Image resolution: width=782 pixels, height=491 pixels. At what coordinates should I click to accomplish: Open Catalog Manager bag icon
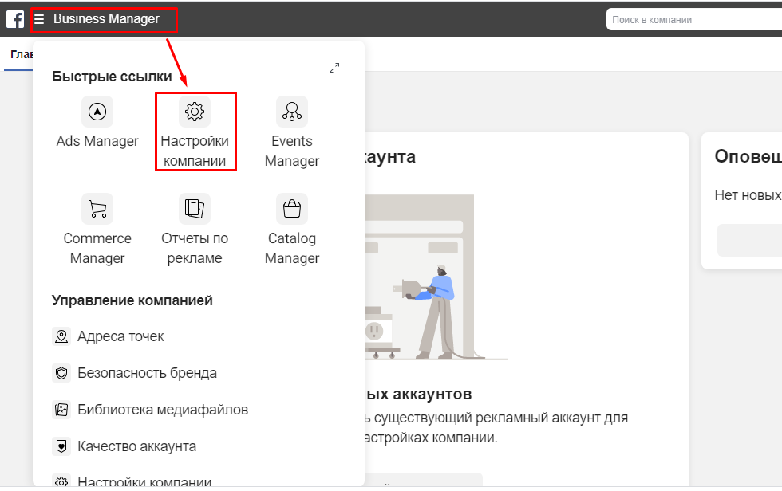click(x=292, y=209)
